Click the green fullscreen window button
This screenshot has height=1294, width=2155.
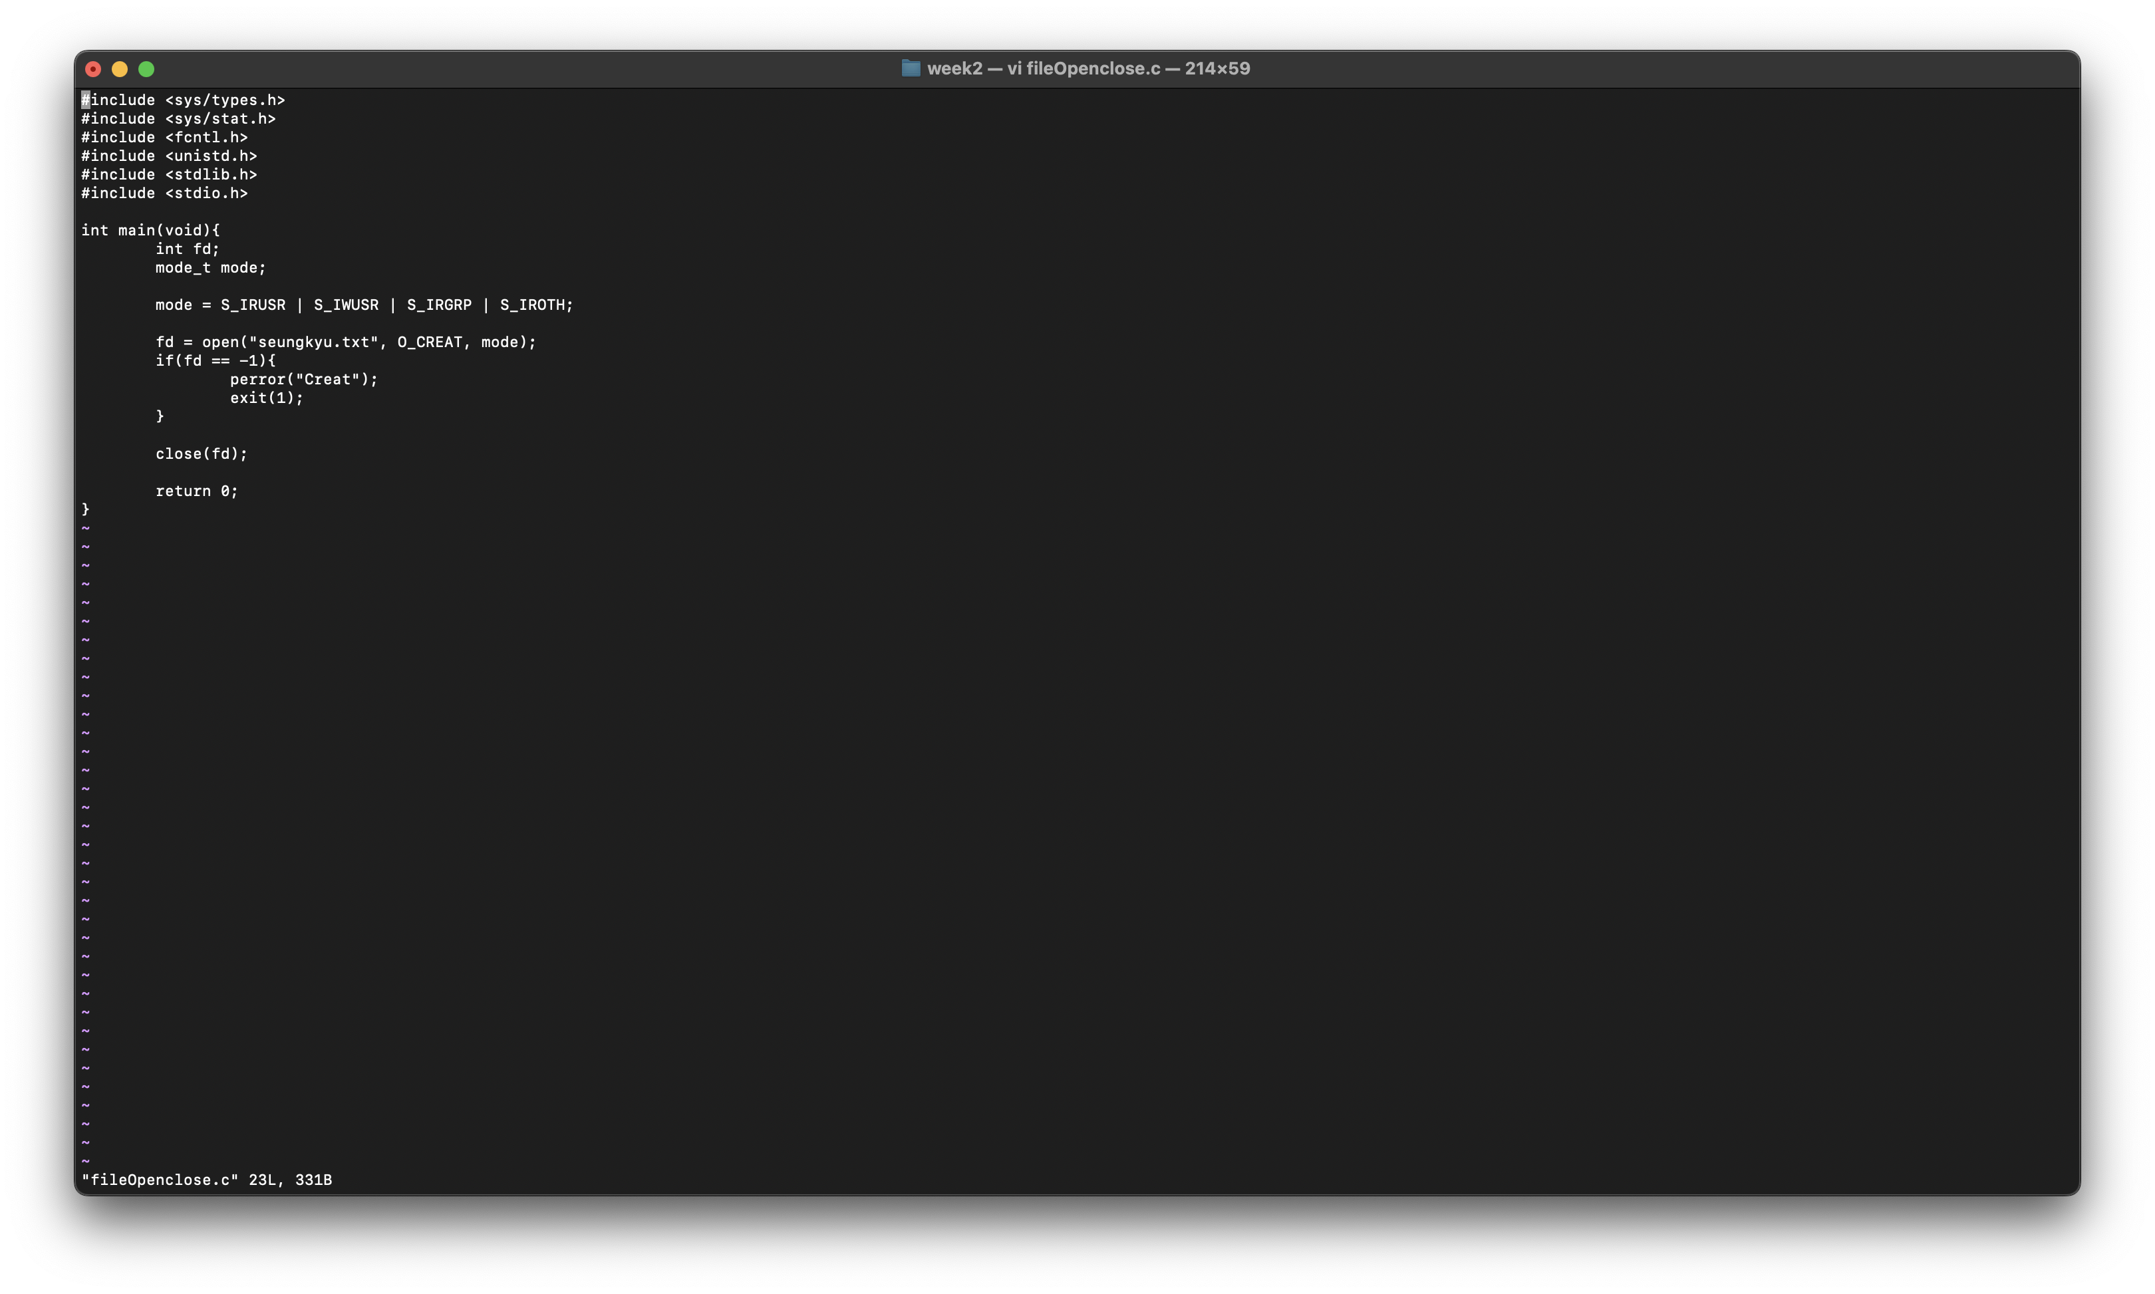pos(146,69)
